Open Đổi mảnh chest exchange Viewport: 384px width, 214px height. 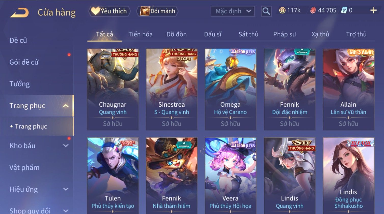click(157, 11)
